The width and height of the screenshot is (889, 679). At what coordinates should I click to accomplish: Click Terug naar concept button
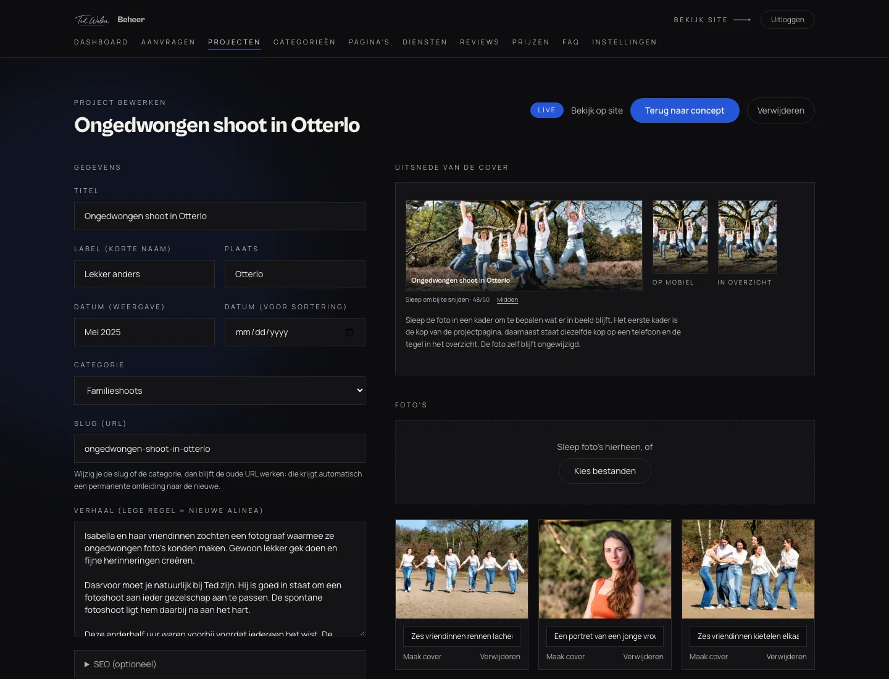coord(685,110)
